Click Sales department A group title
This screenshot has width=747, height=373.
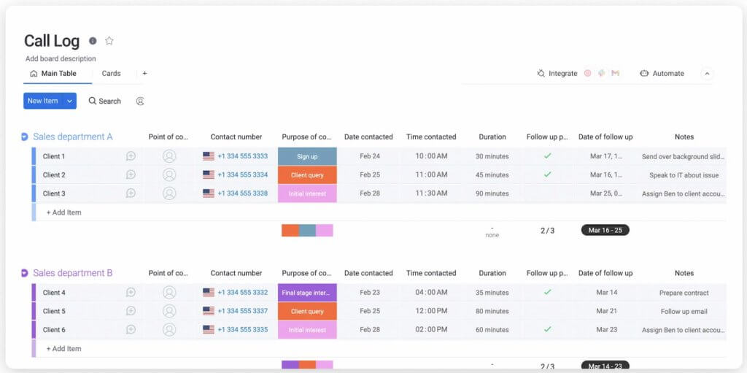(73, 137)
